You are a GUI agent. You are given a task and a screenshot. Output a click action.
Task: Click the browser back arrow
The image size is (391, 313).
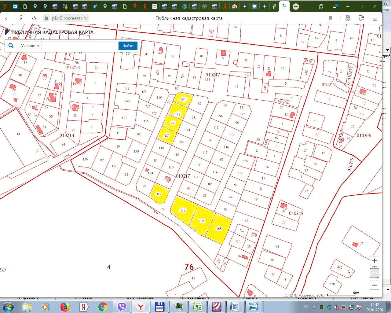[x=7, y=18]
